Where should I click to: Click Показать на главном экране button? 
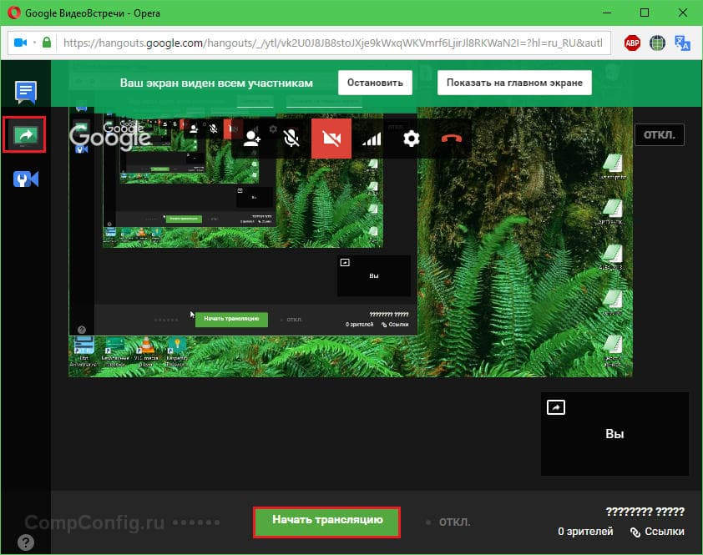point(514,83)
